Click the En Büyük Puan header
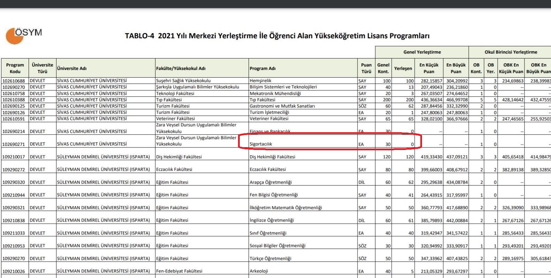 coord(456,68)
